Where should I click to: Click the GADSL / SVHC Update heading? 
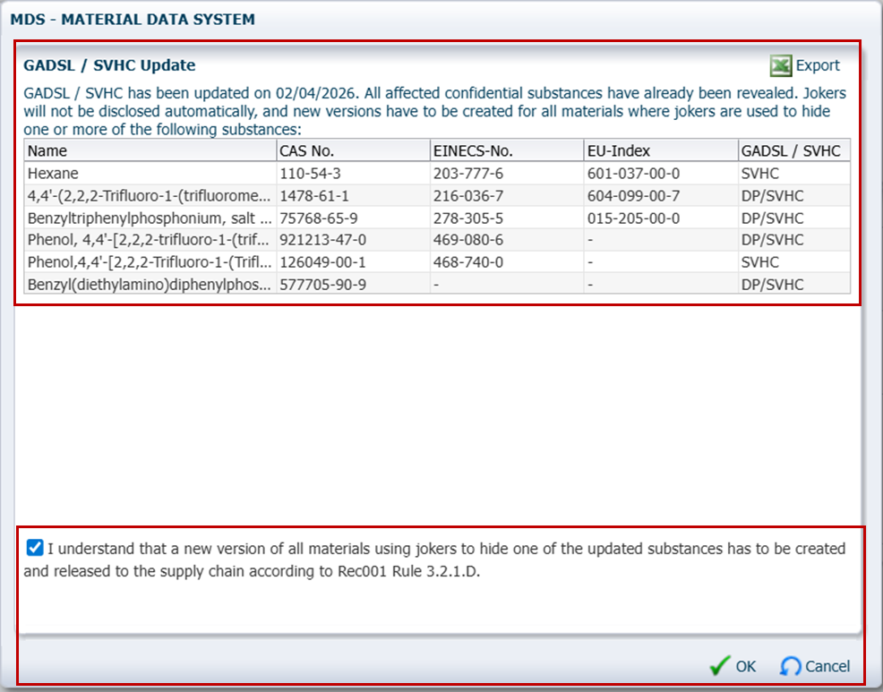point(109,65)
